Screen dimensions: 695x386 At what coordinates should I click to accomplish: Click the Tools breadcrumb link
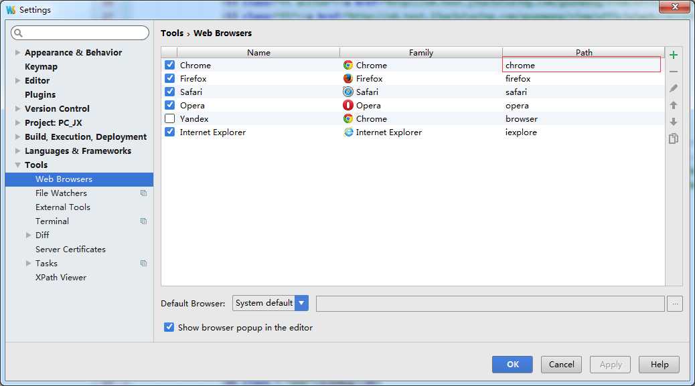(x=172, y=33)
